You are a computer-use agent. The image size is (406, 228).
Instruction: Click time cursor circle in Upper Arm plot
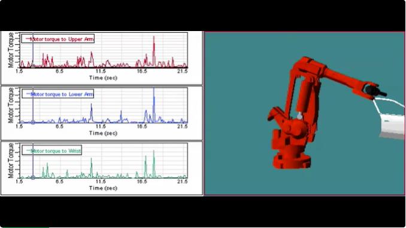[33, 66]
